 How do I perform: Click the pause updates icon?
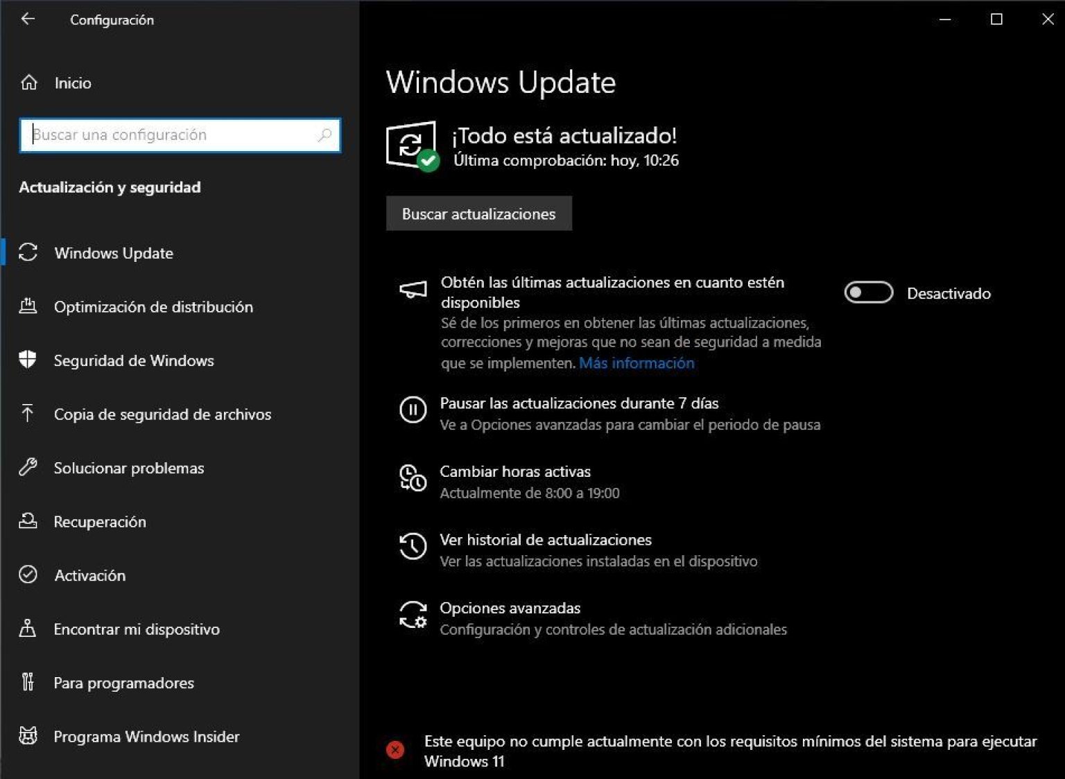pos(413,410)
